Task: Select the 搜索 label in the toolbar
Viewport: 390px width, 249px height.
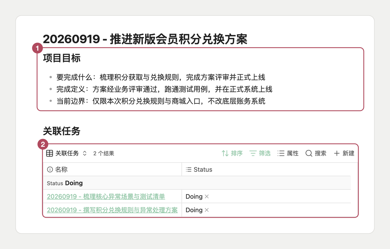Action: pos(320,153)
